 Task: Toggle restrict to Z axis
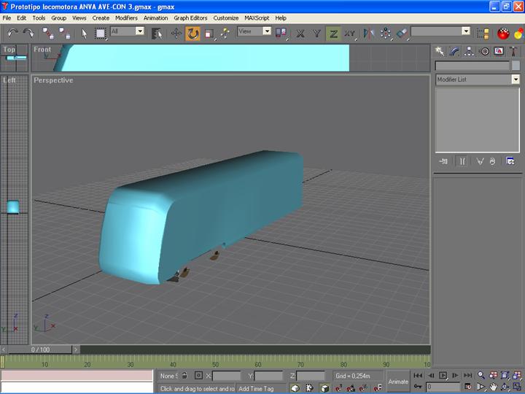point(333,33)
